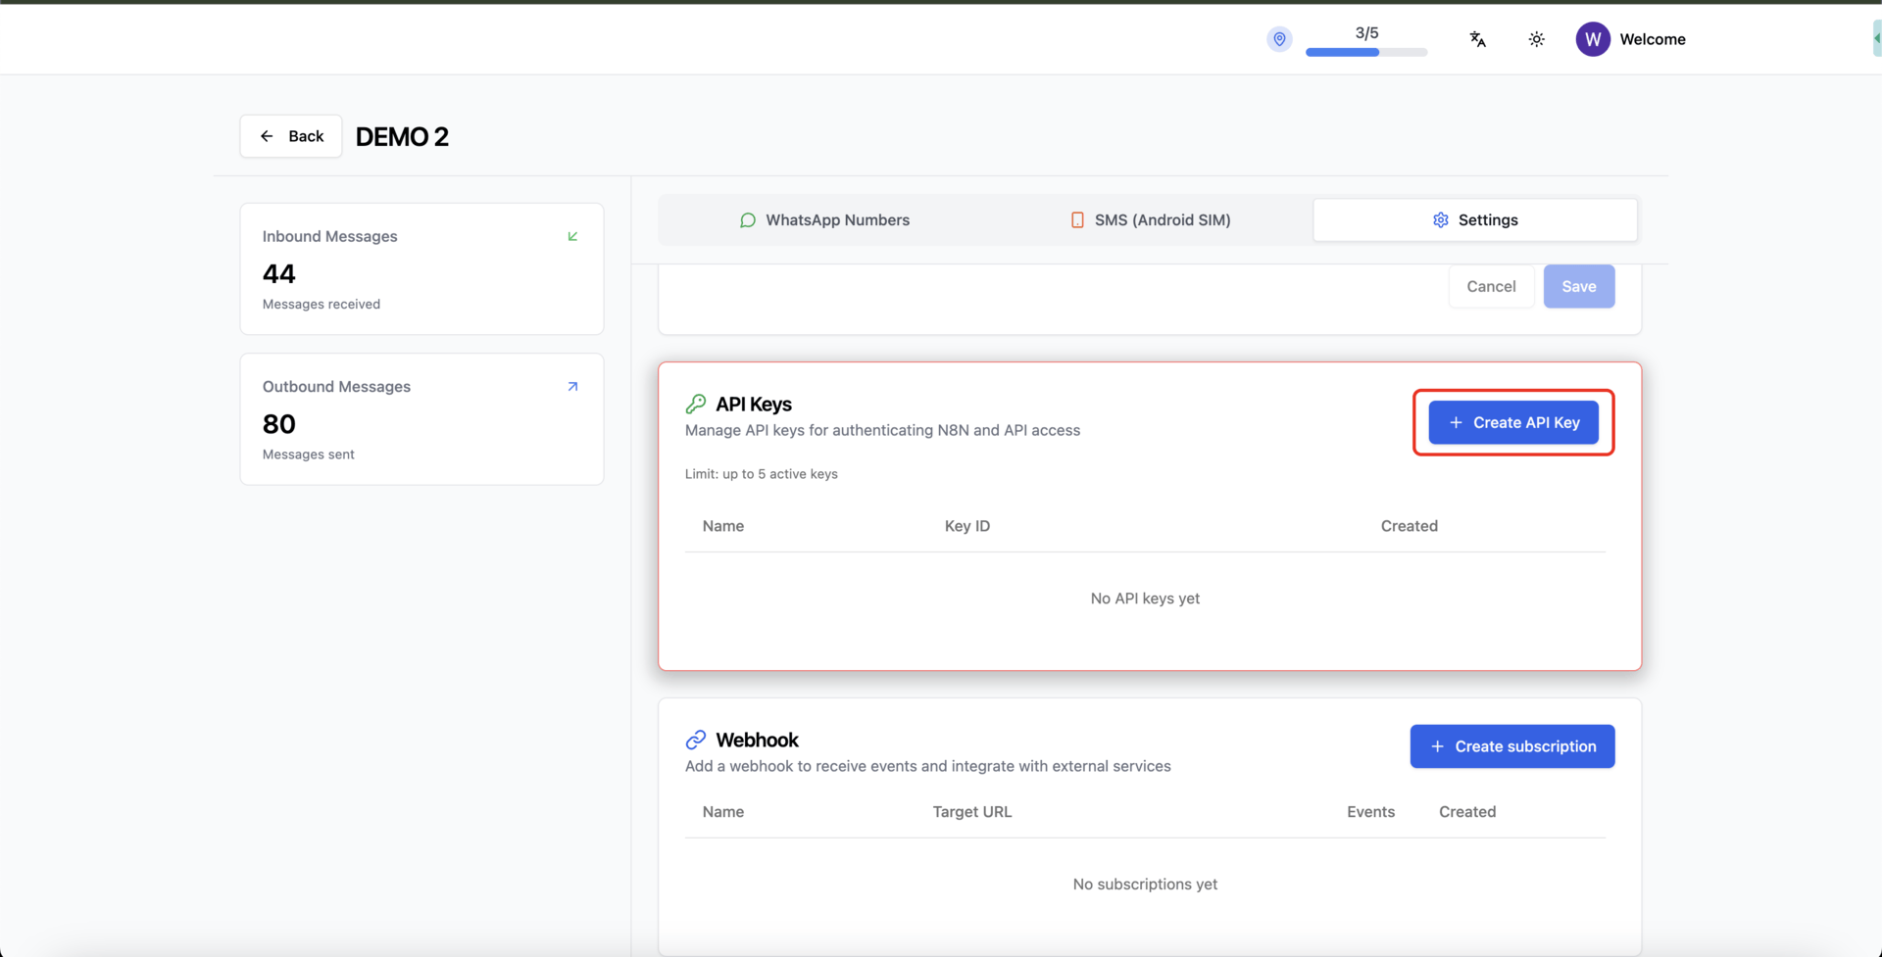Viewport: 1882px width, 957px height.
Task: Expand options under the 3/5 usage indicator
Action: [x=1366, y=39]
